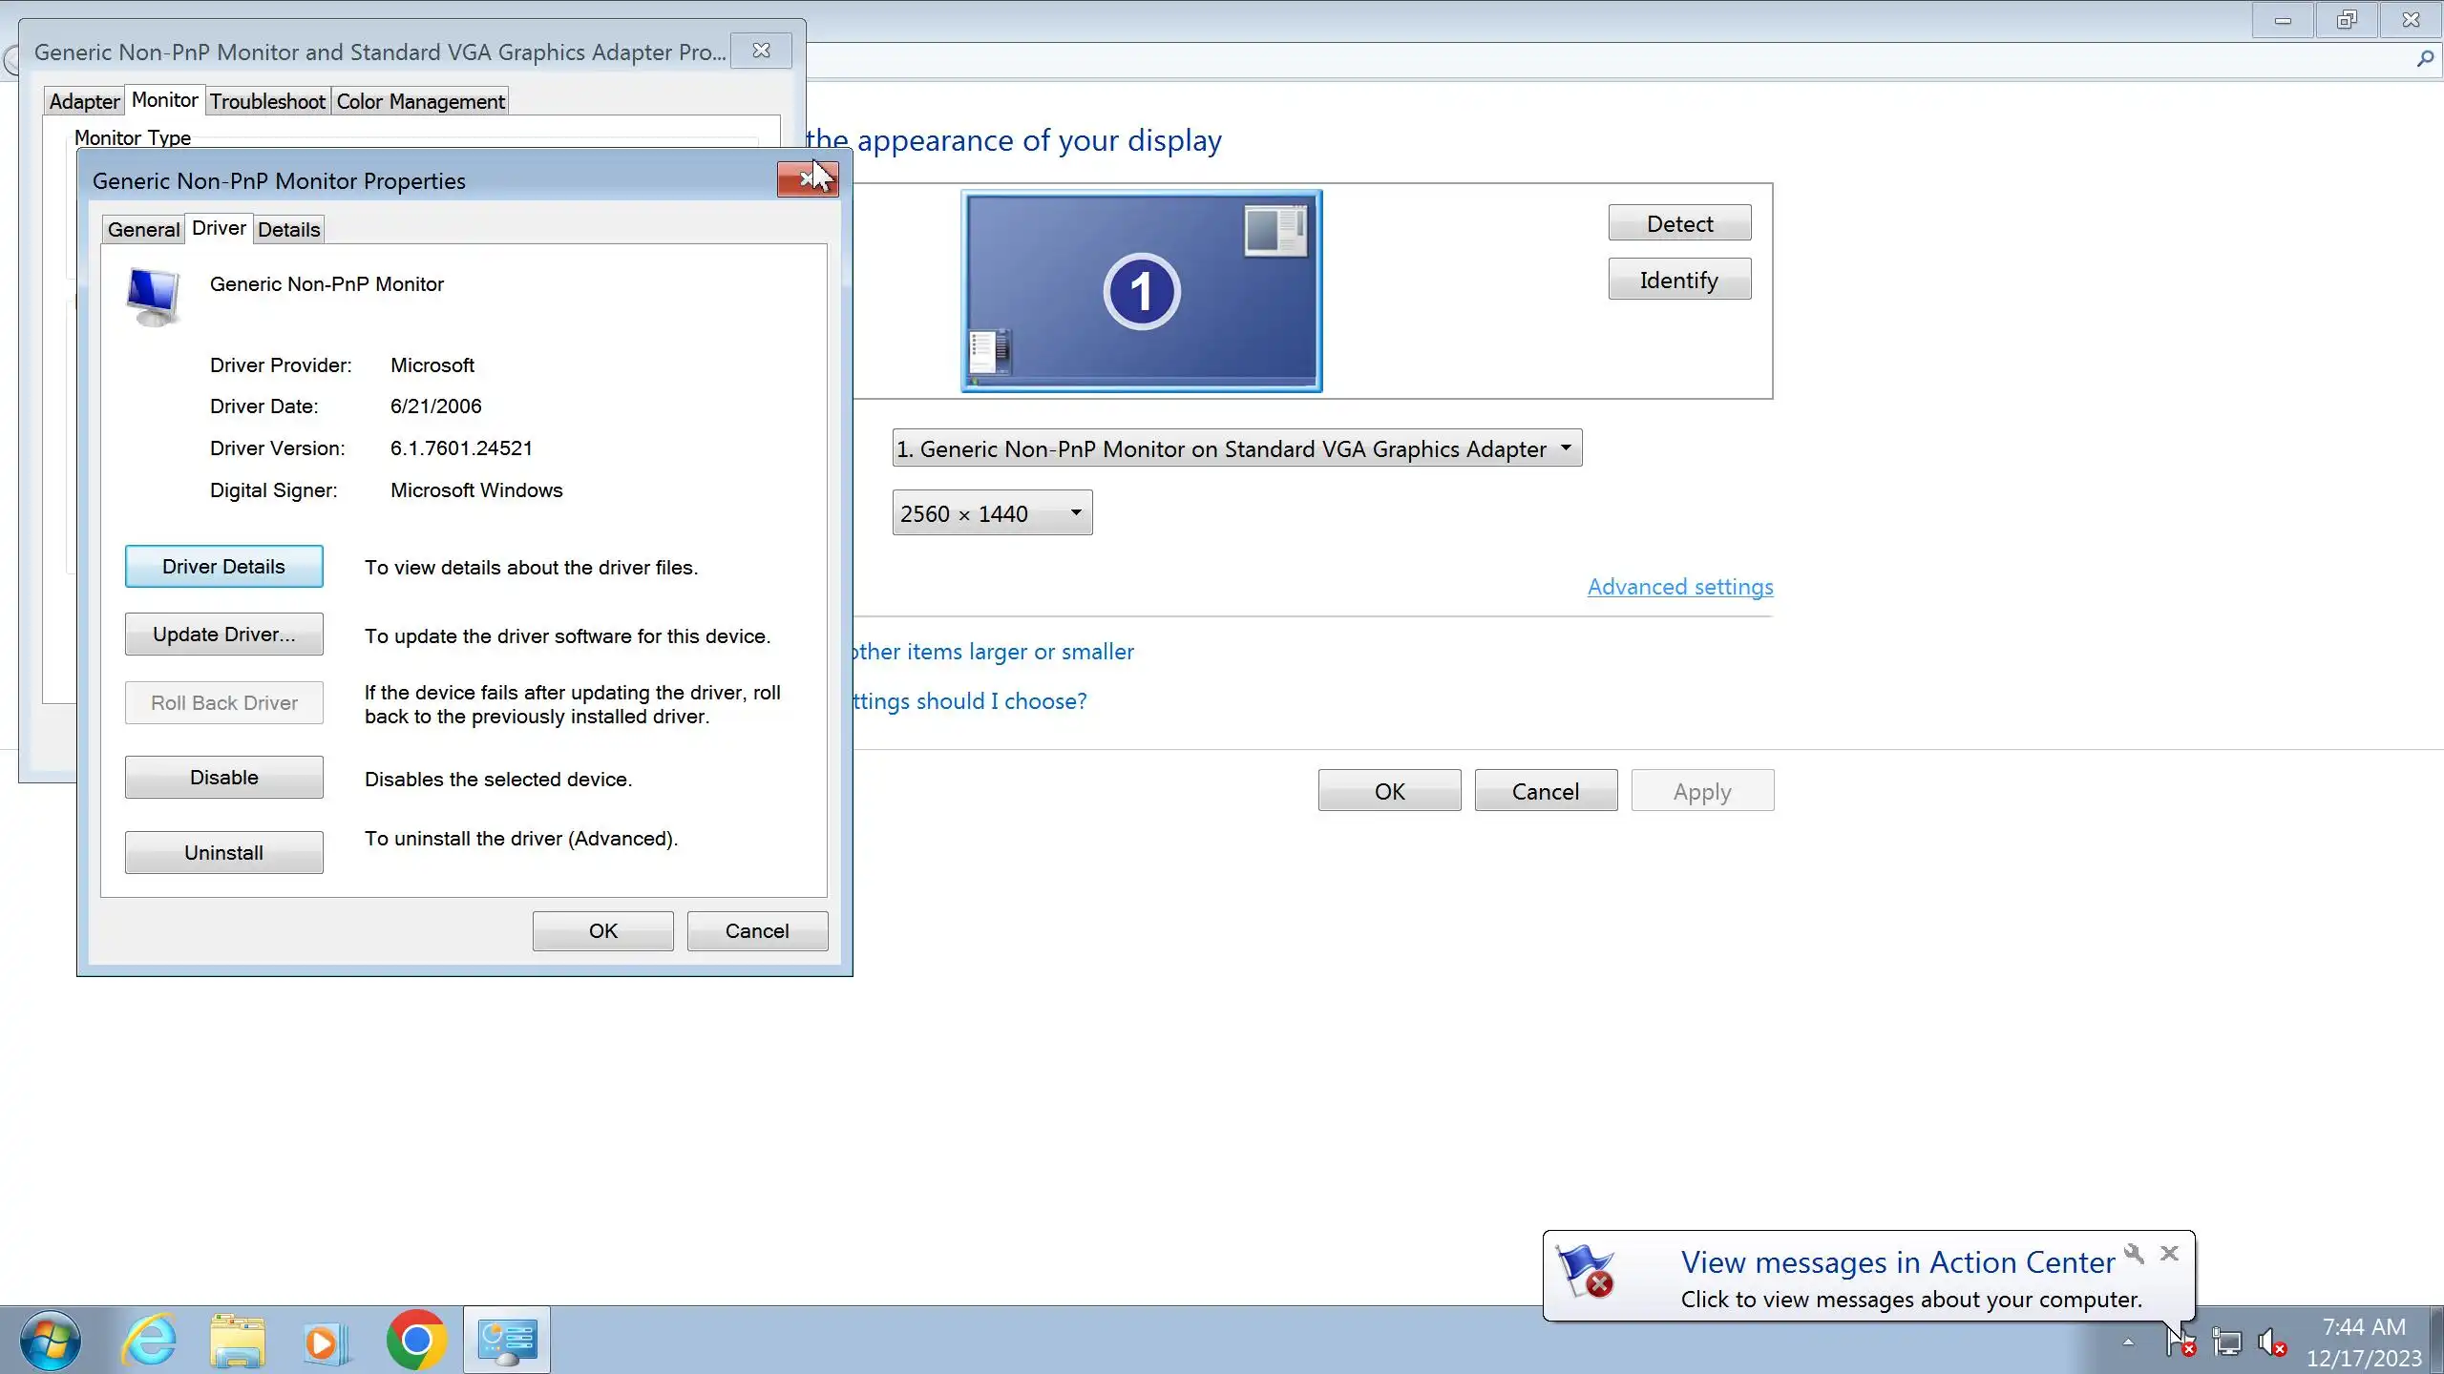Show hidden tray icons arrow
The width and height of the screenshot is (2444, 1374).
coord(2128,1343)
